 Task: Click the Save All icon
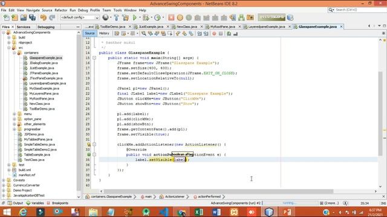click(x=32, y=17)
